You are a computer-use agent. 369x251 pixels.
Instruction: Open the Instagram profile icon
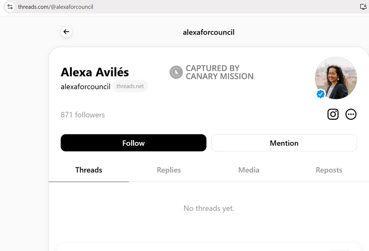pos(333,114)
